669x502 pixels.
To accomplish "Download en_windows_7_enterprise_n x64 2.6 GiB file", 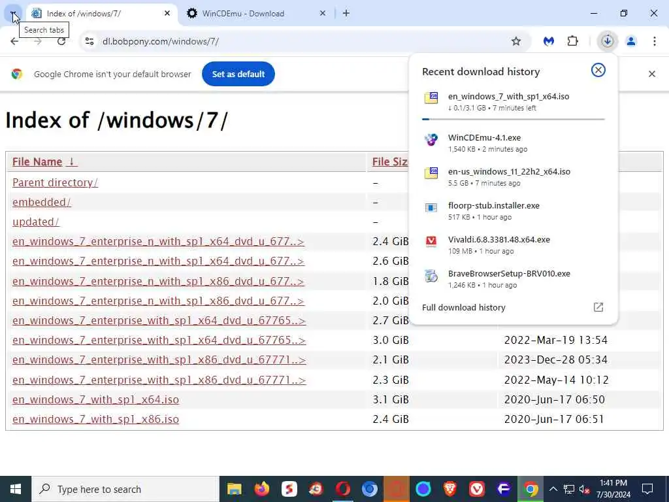I will (158, 261).
